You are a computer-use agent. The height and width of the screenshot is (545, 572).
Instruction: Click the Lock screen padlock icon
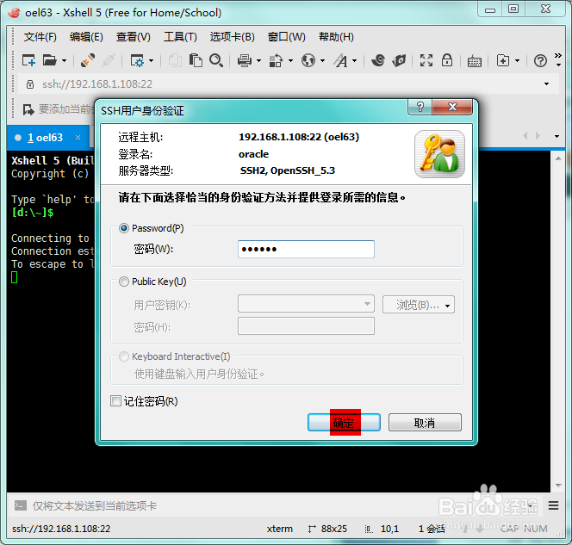[447, 60]
